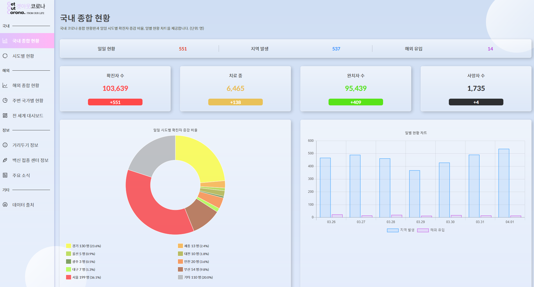
Task: Toggle 울산 5 명 legend item
Action: tap(81, 254)
